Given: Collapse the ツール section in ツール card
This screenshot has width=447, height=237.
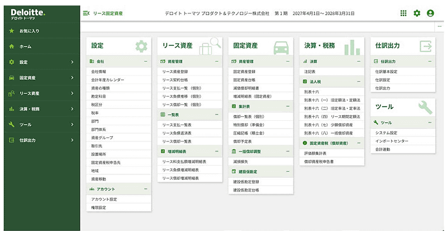Looking at the screenshot, I should tap(430, 122).
